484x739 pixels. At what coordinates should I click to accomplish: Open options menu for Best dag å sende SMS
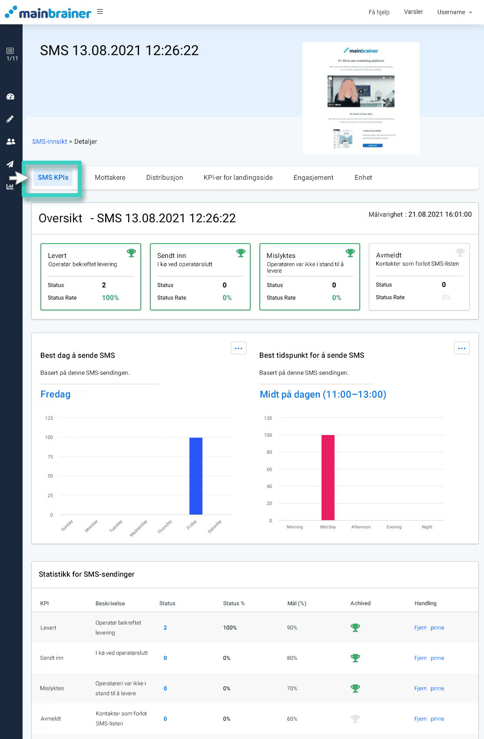(x=239, y=348)
